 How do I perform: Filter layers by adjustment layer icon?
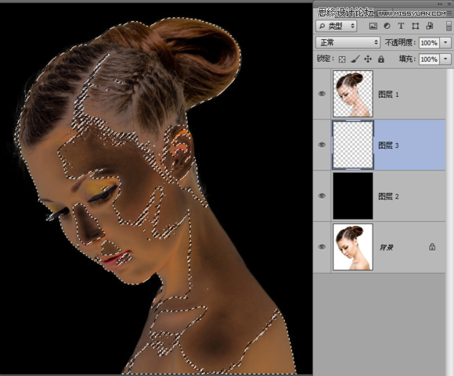point(387,26)
